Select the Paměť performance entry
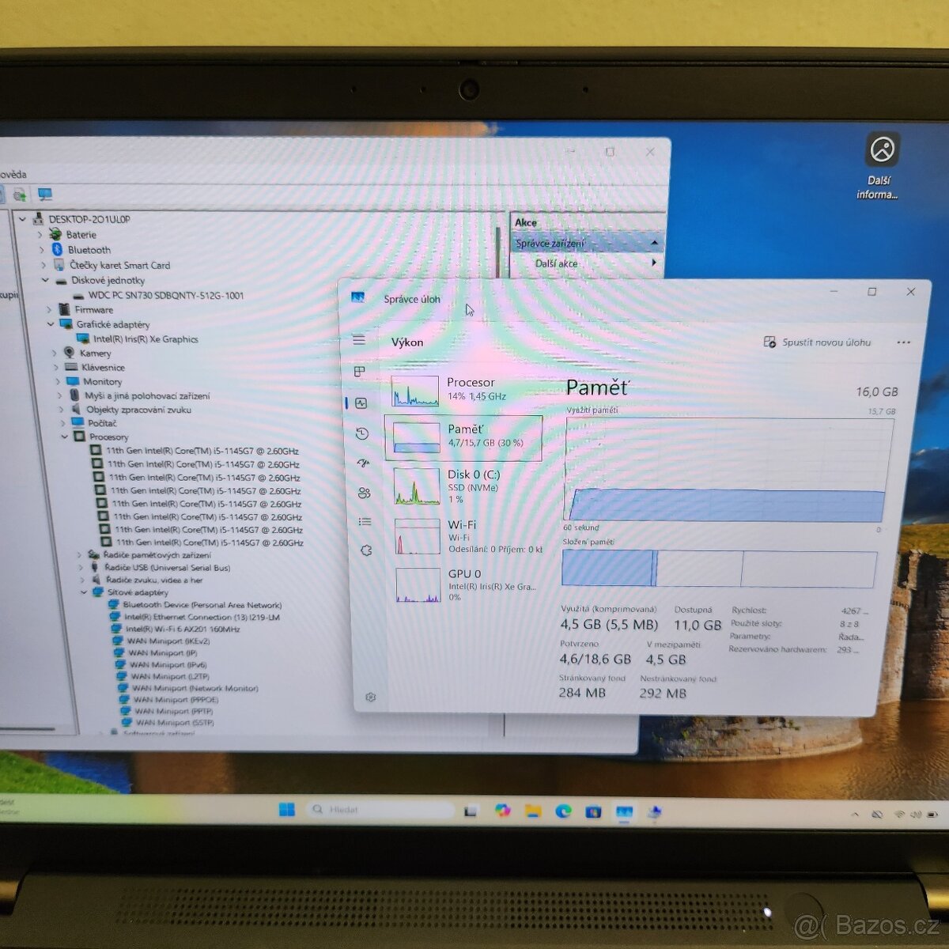The image size is (949, 949). (464, 437)
